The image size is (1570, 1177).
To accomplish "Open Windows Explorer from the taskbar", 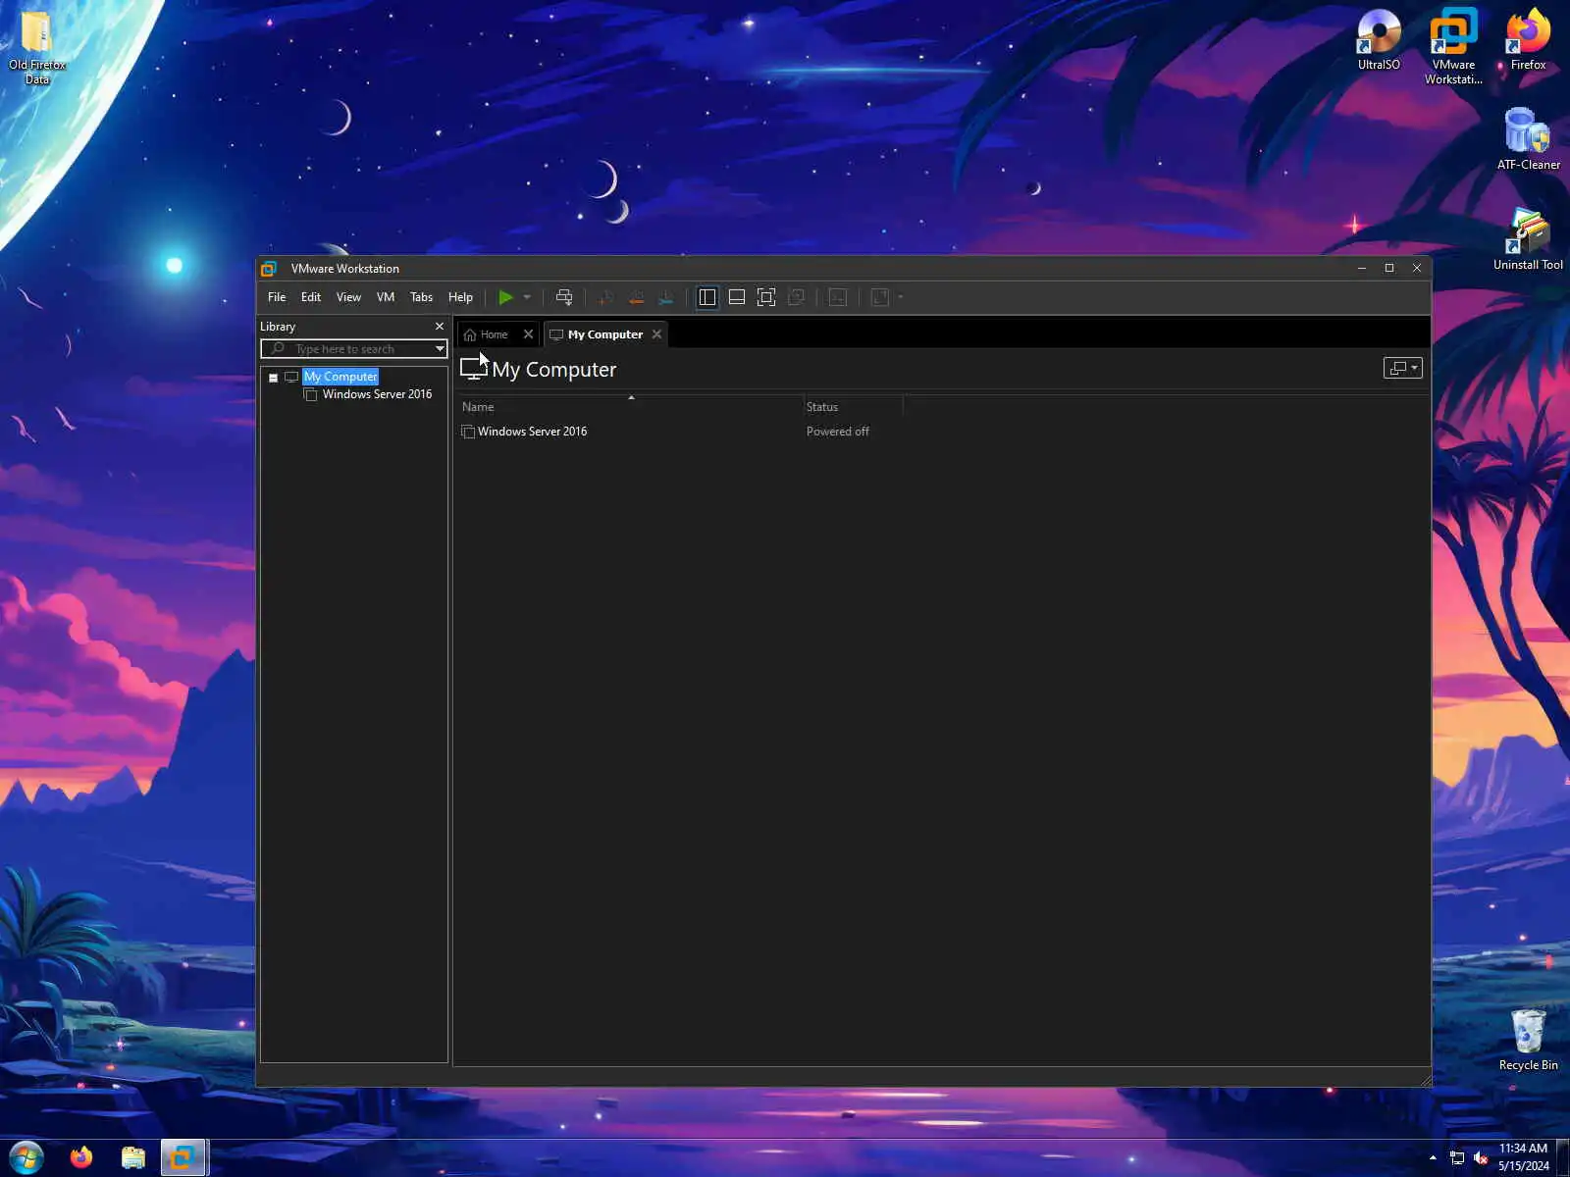I will [133, 1158].
